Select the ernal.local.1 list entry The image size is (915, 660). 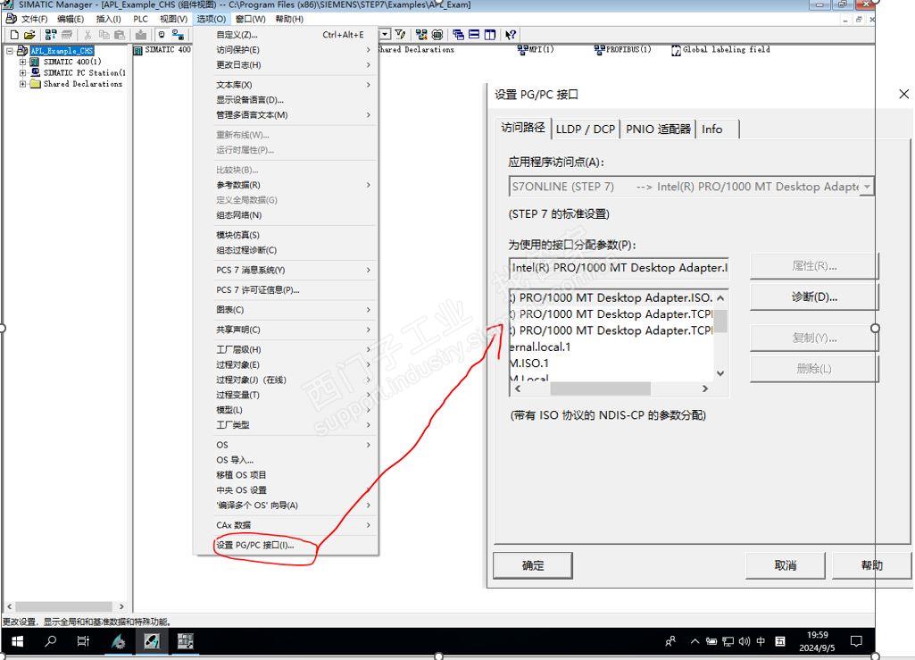[x=611, y=347]
